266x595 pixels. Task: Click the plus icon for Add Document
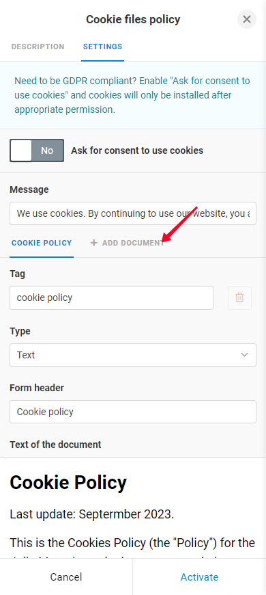pyautogui.click(x=94, y=243)
